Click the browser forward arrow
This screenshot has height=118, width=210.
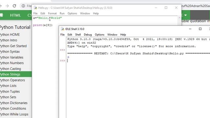(x=7, y=6)
